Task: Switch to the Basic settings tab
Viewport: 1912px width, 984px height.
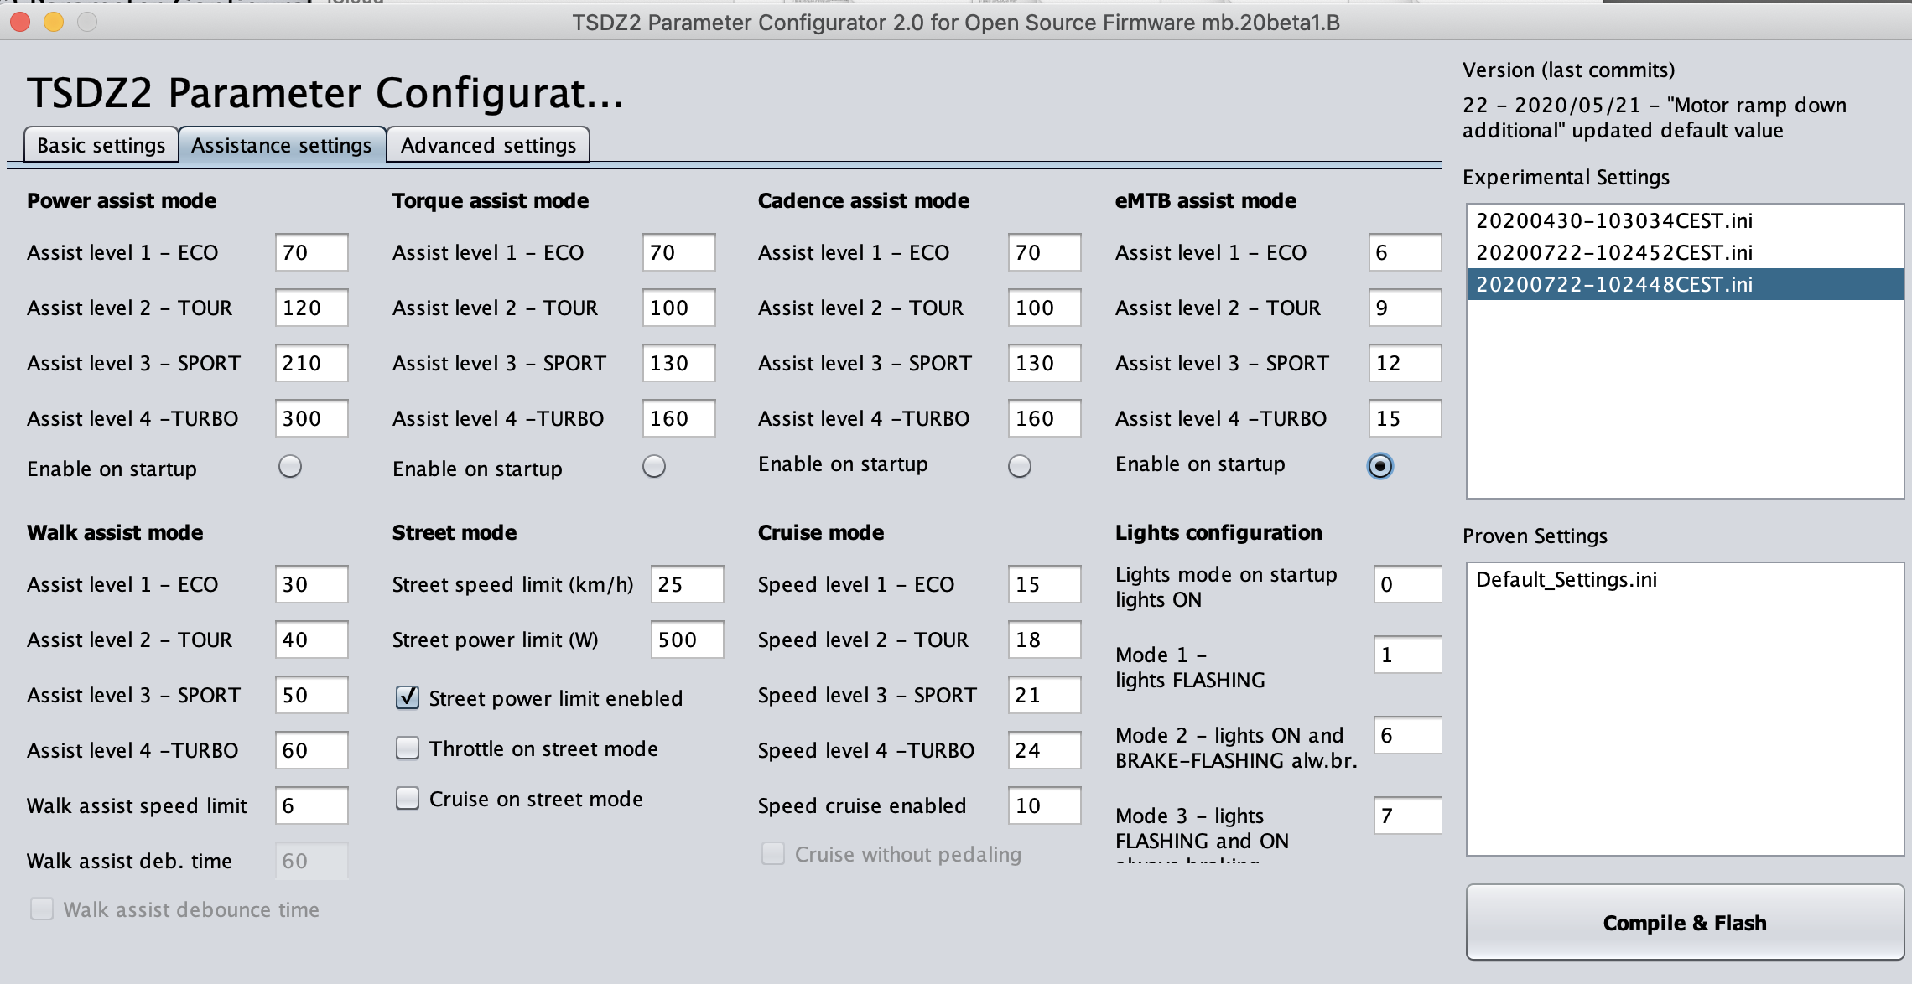Action: (x=101, y=145)
